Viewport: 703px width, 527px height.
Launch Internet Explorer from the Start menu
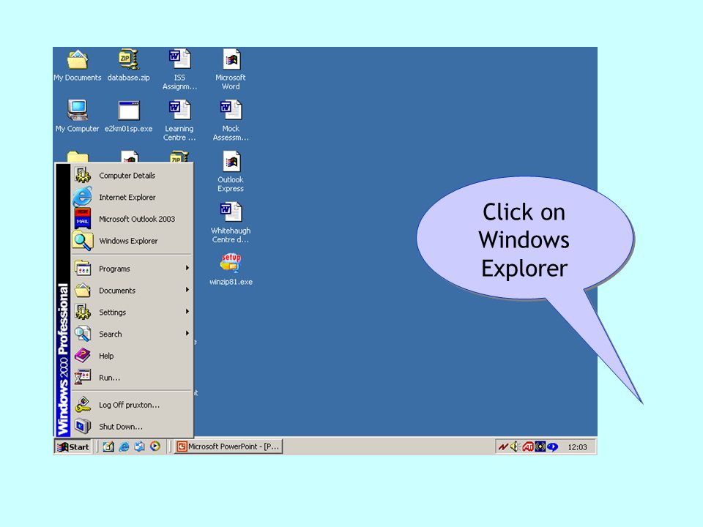[132, 198]
